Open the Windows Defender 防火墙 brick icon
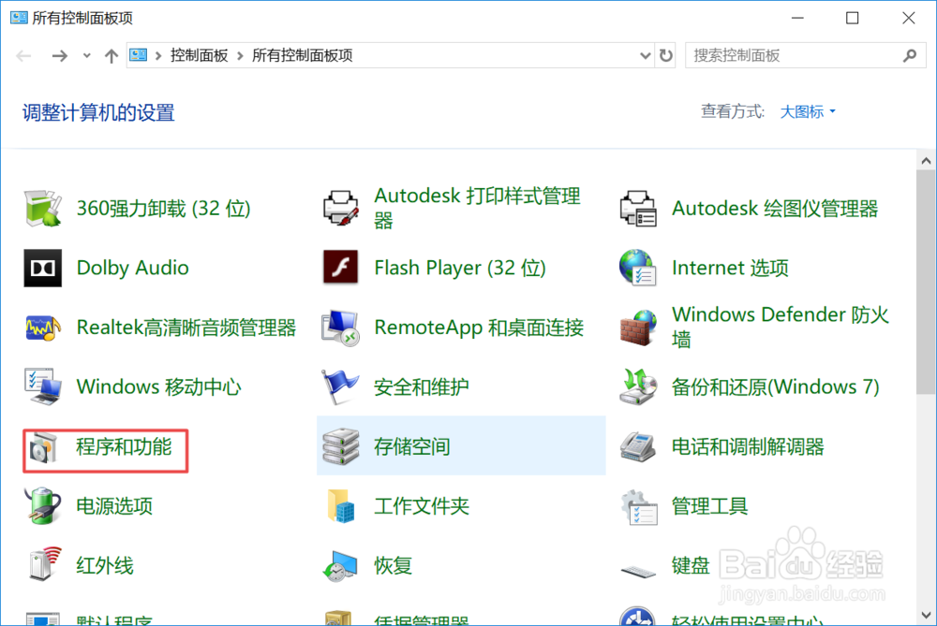This screenshot has height=626, width=937. pyautogui.click(x=638, y=327)
